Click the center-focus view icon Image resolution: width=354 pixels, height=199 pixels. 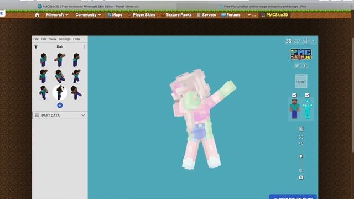tap(301, 137)
